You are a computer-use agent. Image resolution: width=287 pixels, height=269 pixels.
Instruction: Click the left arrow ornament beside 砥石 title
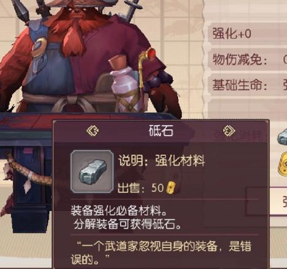point(93,131)
